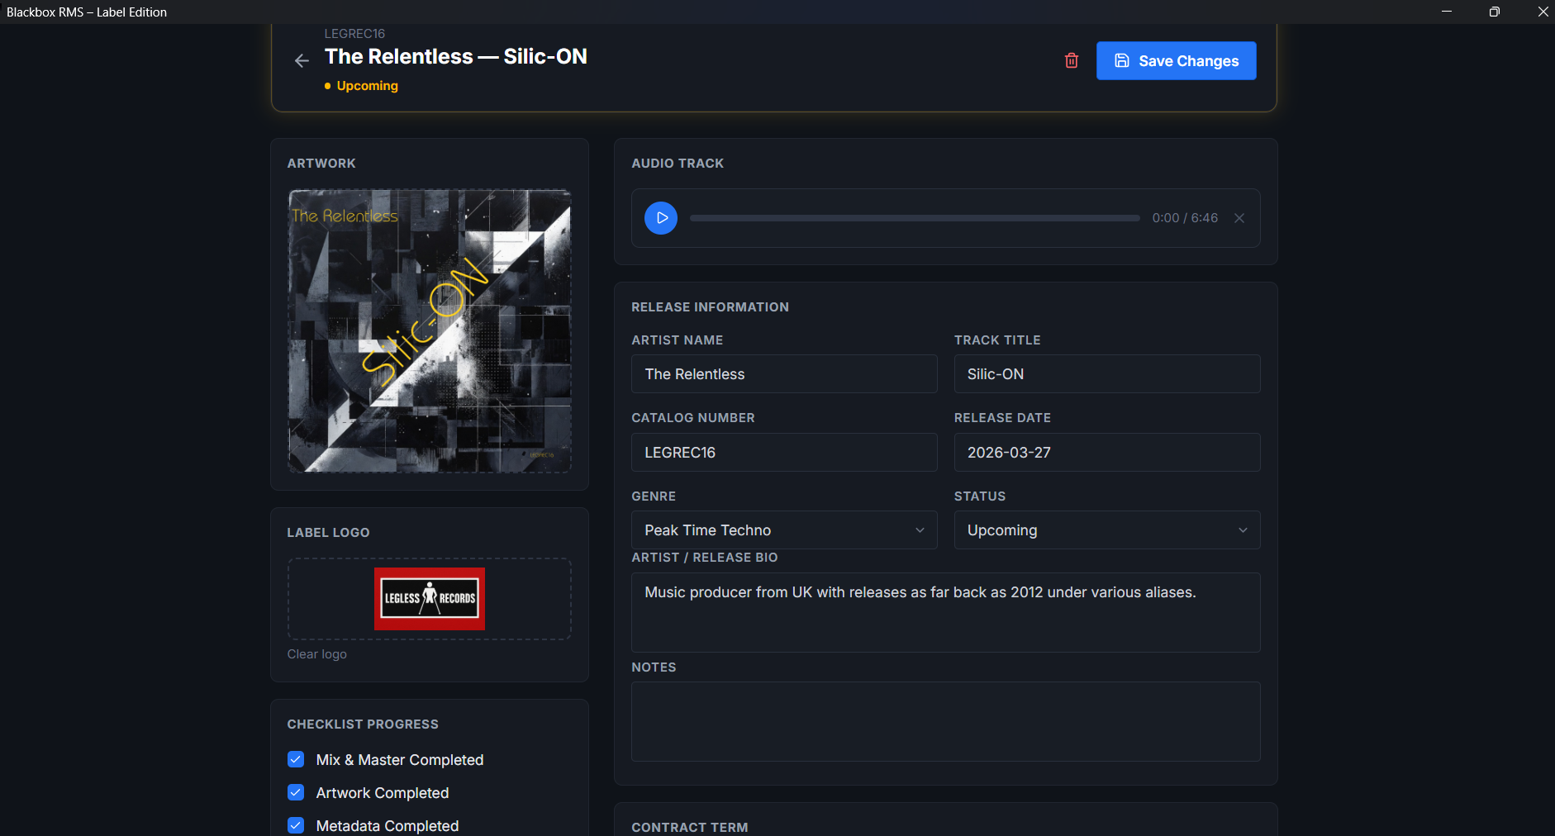Click the Upcoming status dot indicator
The width and height of the screenshot is (1555, 836).
[328, 85]
